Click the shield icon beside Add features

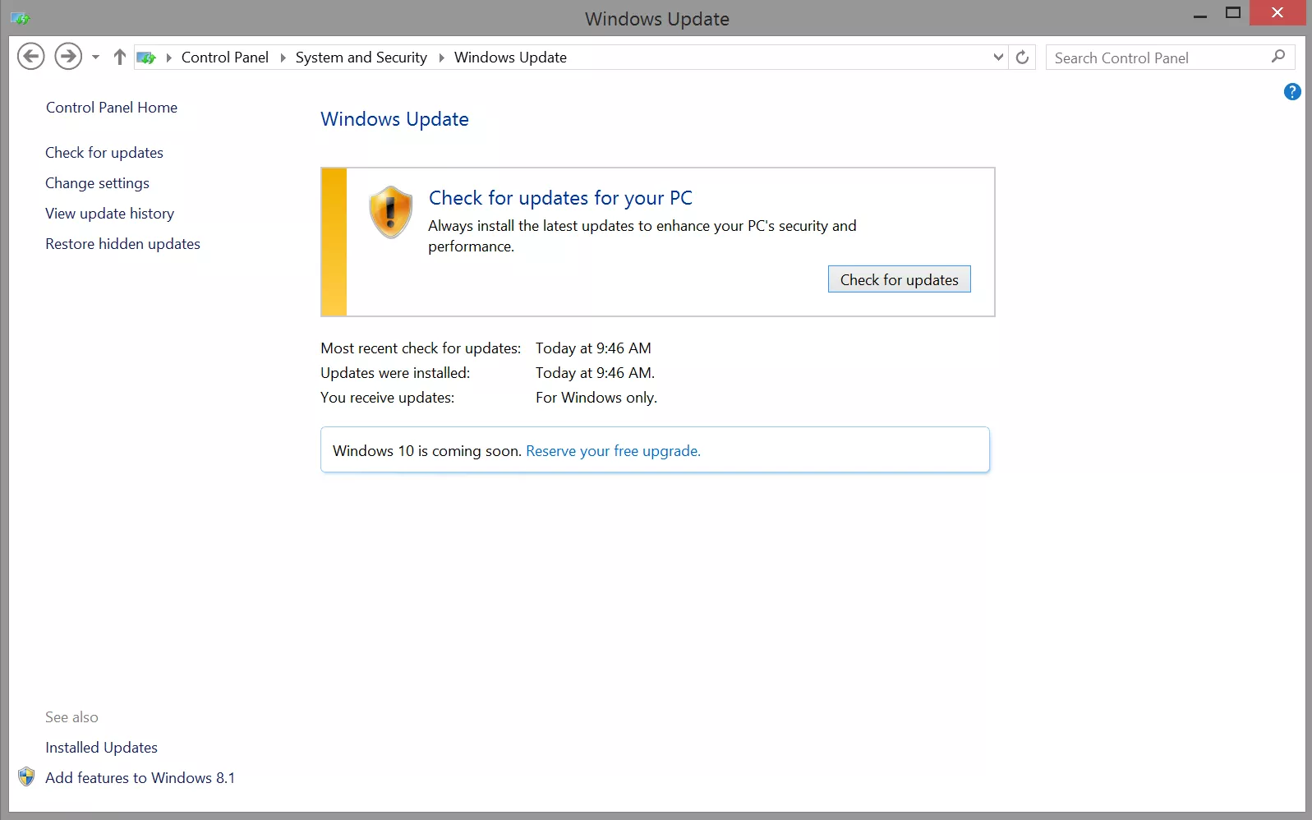26,777
